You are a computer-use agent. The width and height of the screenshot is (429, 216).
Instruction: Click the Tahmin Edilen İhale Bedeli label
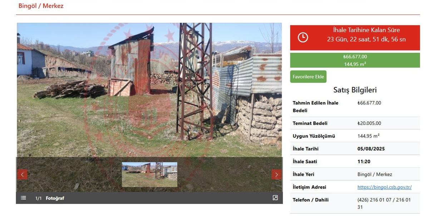[316, 107]
